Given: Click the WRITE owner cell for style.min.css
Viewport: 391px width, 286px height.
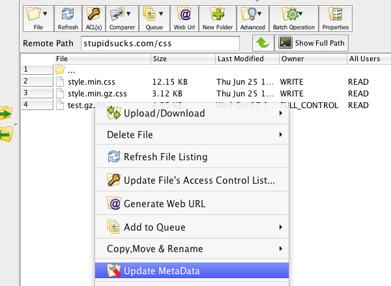Looking at the screenshot, I should click(292, 82).
